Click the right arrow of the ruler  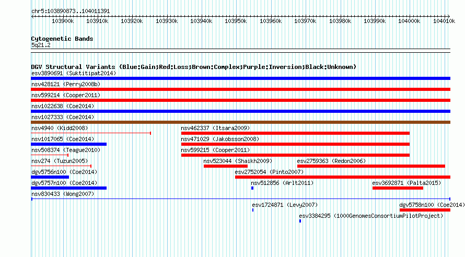point(449,16)
